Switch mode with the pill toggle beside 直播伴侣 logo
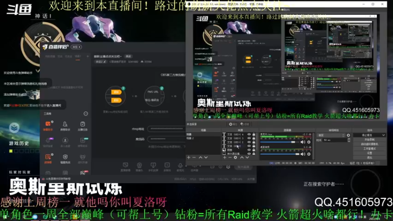Screen dimensions: 393x221 tap(76, 47)
